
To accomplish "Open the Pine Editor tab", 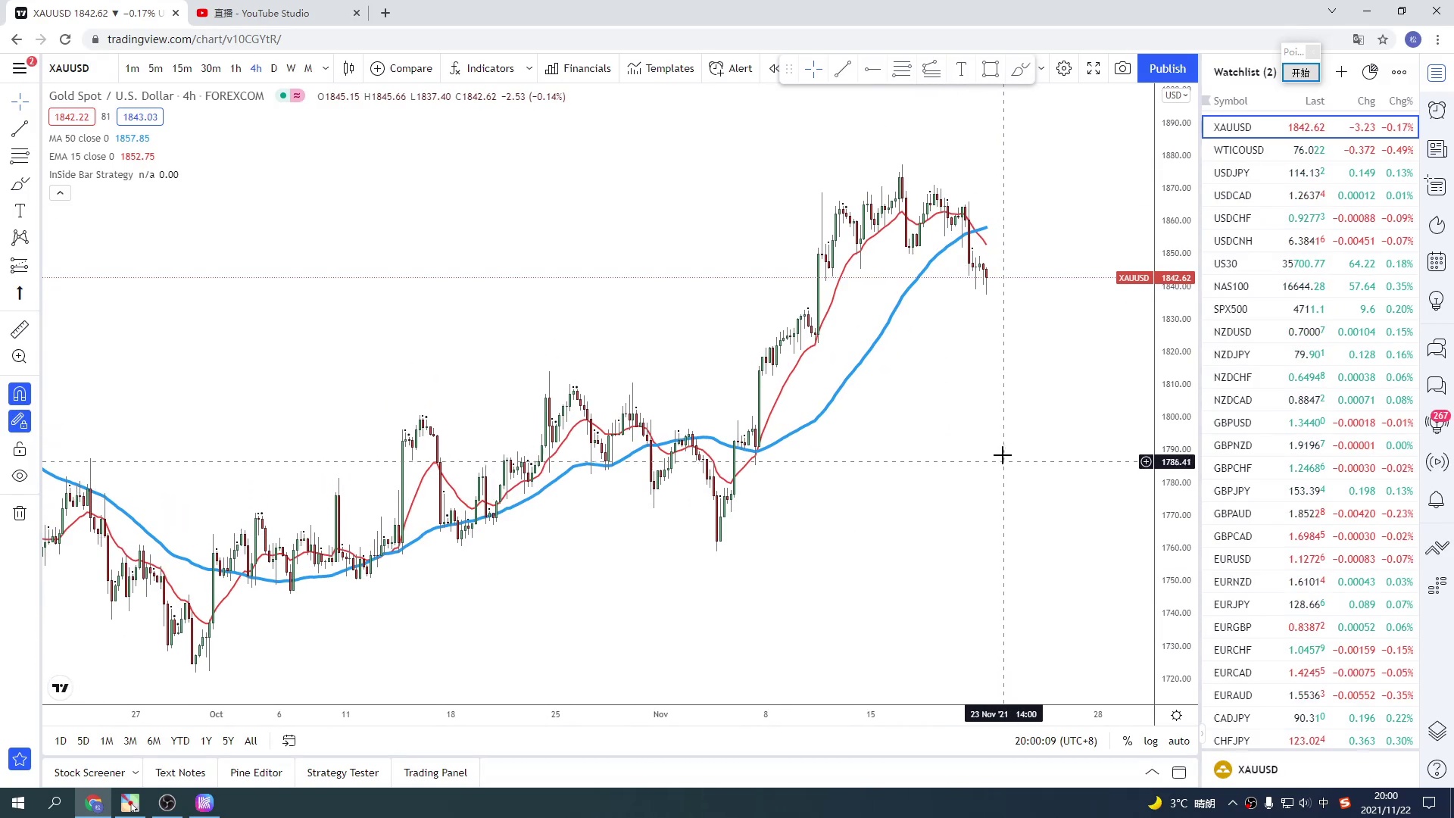I will tap(256, 773).
